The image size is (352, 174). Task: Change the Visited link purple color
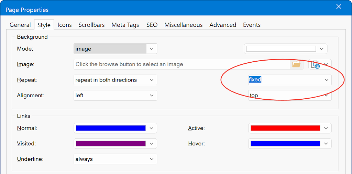pyautogui.click(x=111, y=144)
